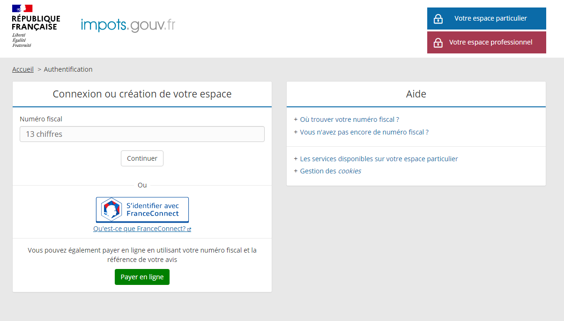
Task: Click the plus sign before Gestion des cookies
Action: pyautogui.click(x=296, y=171)
